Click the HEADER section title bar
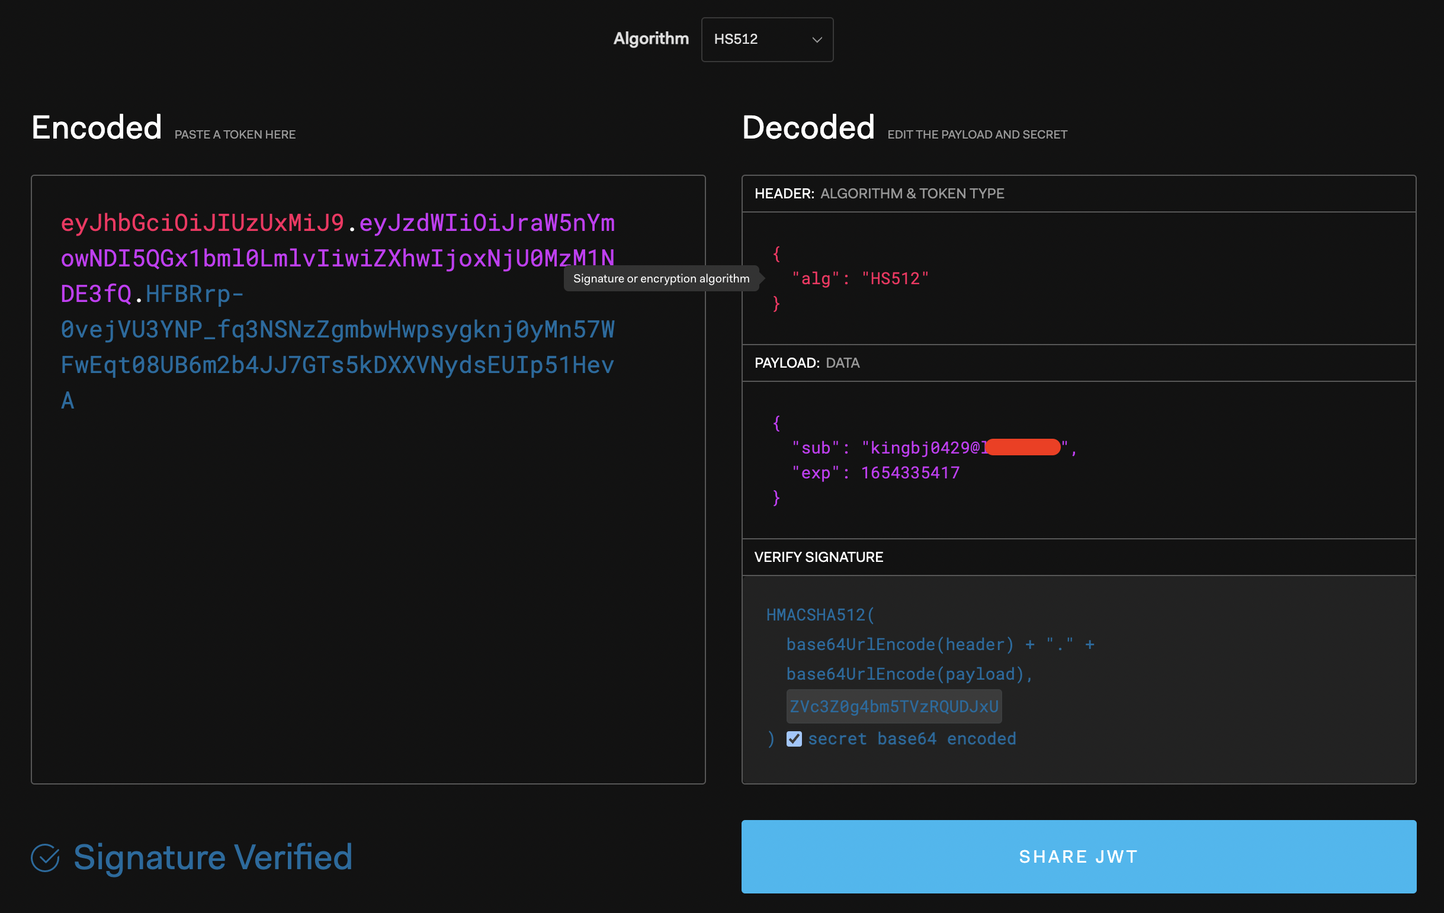The image size is (1444, 913). coord(879,194)
